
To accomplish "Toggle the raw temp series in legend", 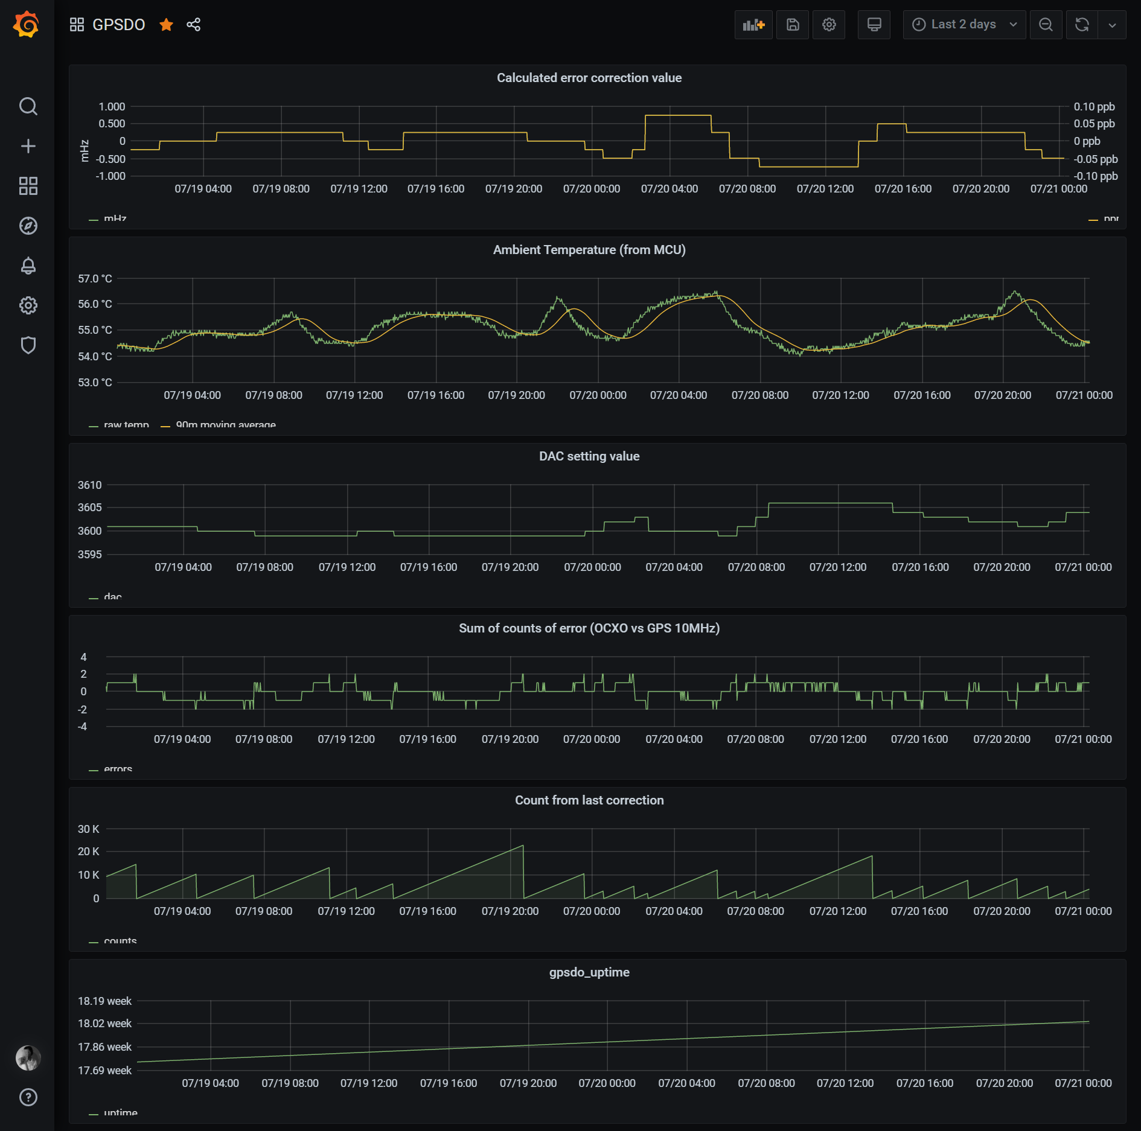I will coord(126,424).
